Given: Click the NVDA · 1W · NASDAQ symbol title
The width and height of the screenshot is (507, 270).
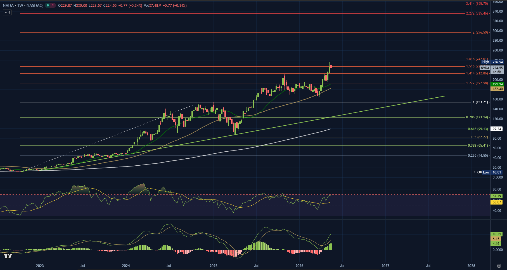Looking at the screenshot, I should (23, 5).
